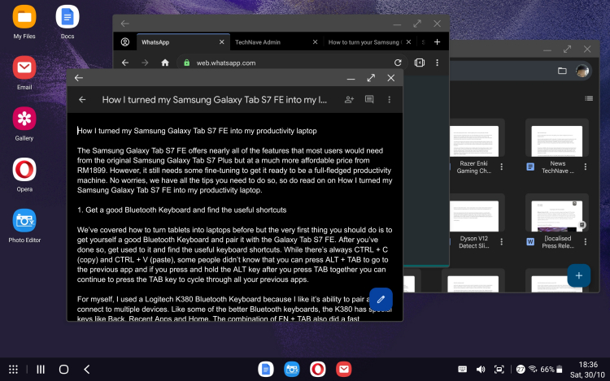The width and height of the screenshot is (610, 381).
Task: Close the WhatsApp browser tab
Action: tap(222, 42)
